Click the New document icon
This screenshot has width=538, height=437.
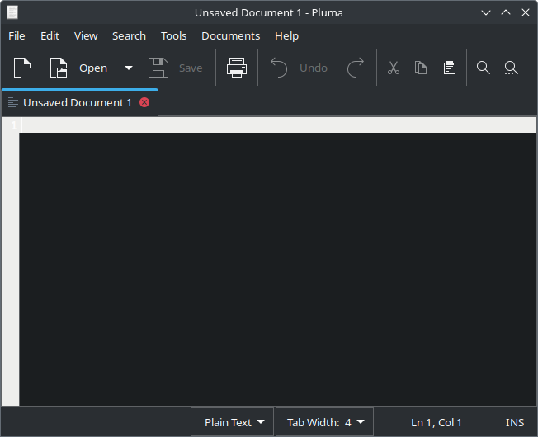click(22, 68)
